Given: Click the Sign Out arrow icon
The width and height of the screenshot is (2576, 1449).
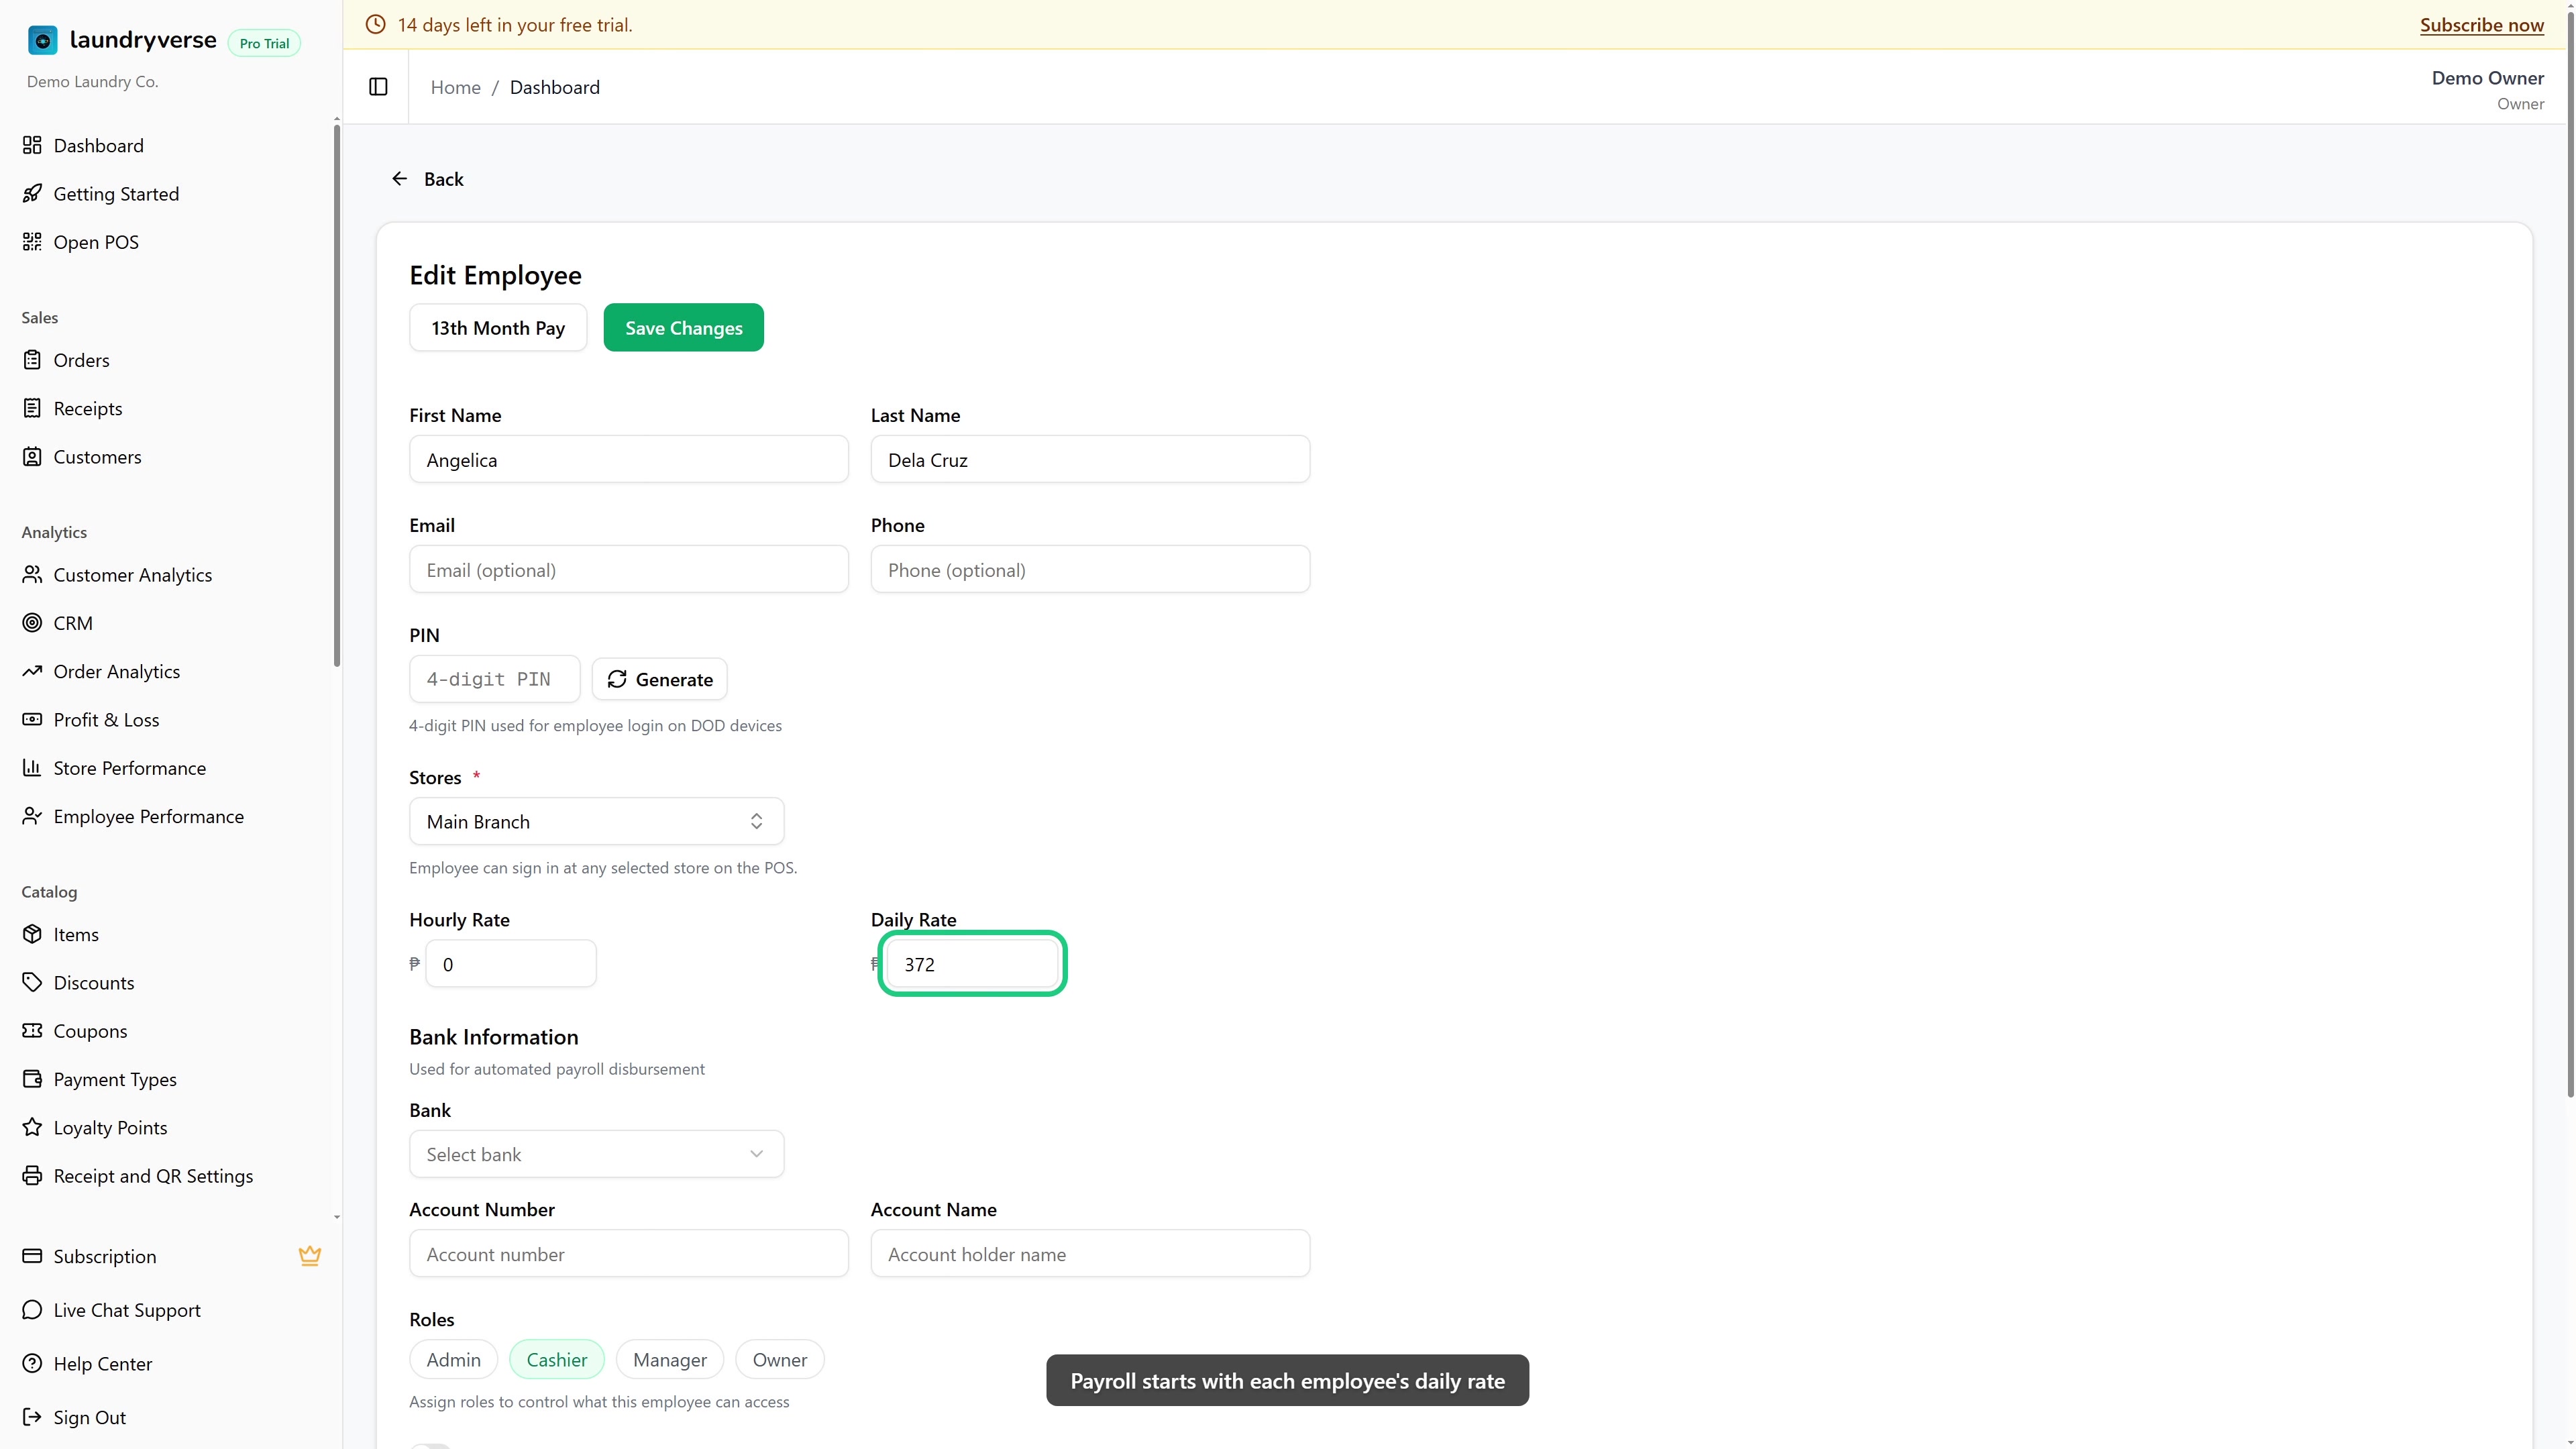Looking at the screenshot, I should 32,1417.
